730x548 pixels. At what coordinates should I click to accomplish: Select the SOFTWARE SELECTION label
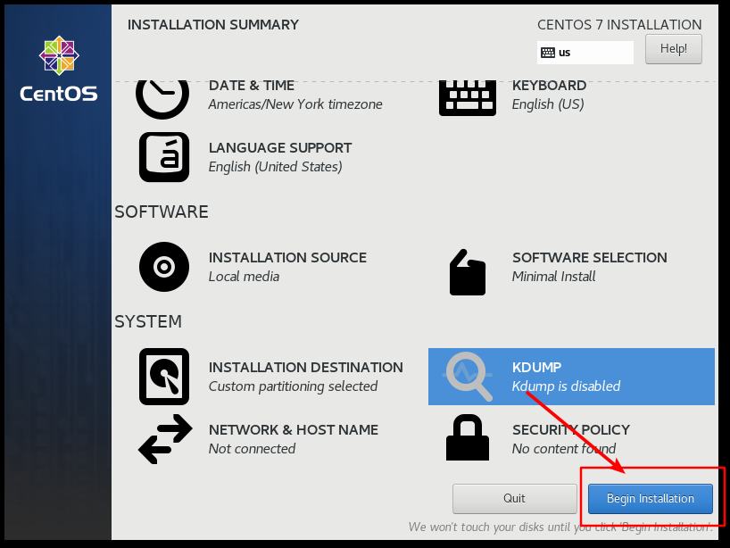(589, 257)
